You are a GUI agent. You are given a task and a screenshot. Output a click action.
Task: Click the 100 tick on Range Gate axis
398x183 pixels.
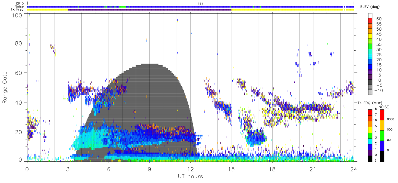pyautogui.click(x=18, y=15)
